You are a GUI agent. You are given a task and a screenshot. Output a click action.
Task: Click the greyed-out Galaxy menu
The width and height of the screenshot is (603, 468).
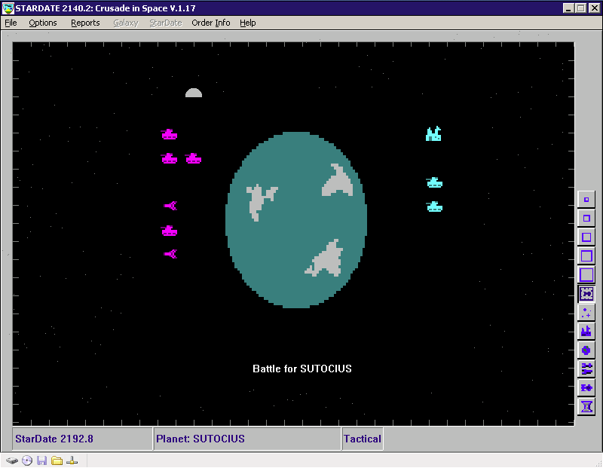[126, 23]
